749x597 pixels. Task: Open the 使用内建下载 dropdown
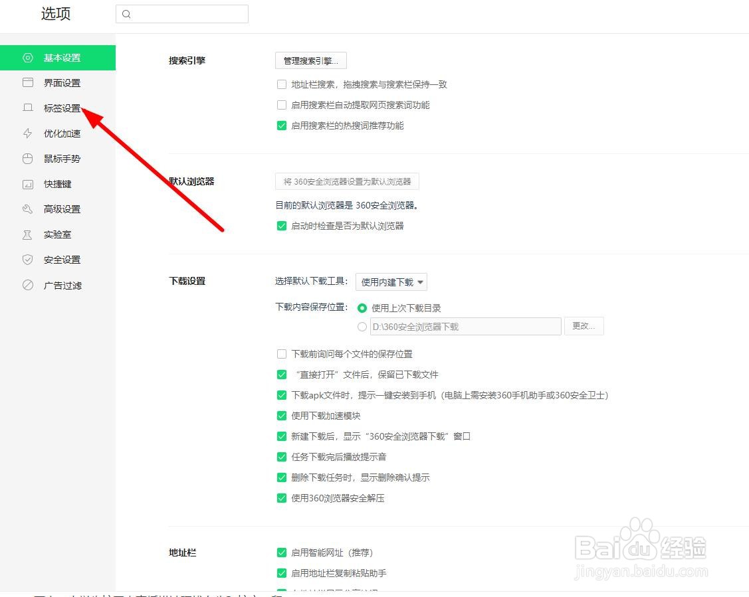[x=391, y=282]
